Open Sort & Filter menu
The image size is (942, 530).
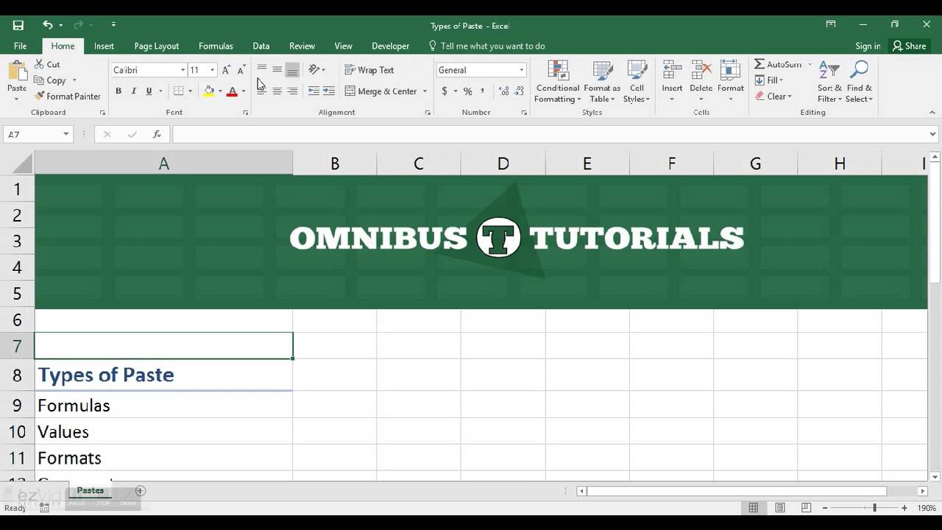pos(829,82)
